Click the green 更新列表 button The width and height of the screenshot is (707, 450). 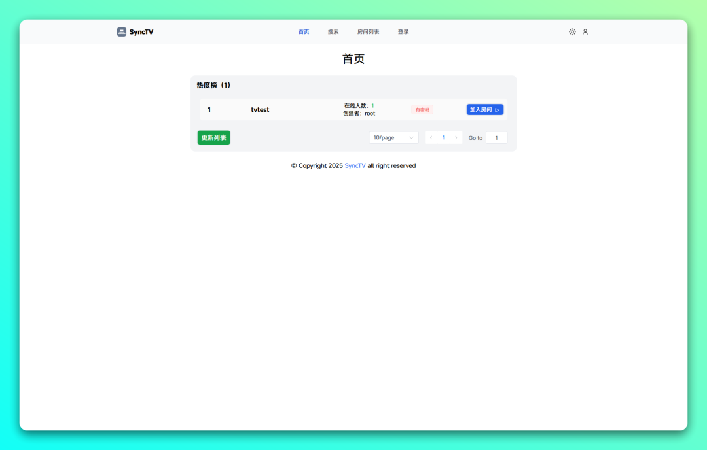[213, 137]
